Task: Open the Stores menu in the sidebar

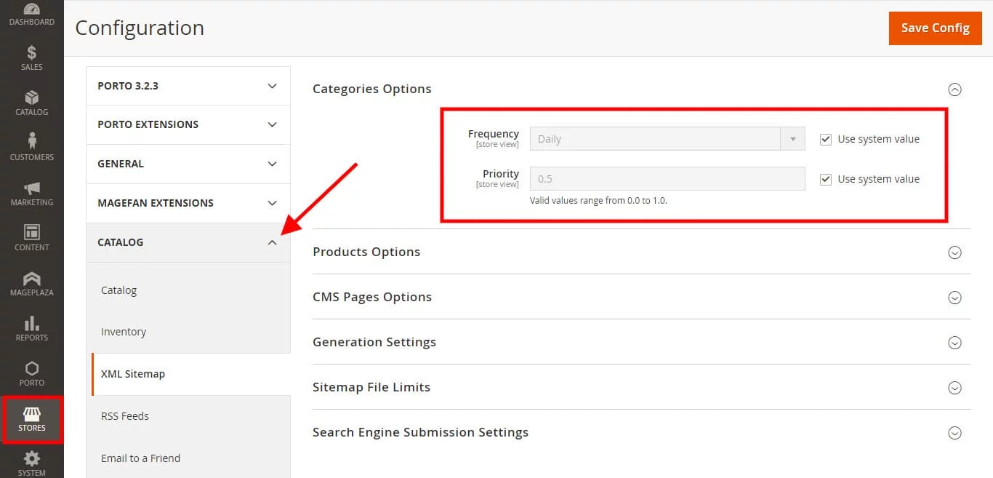Action: [31, 420]
